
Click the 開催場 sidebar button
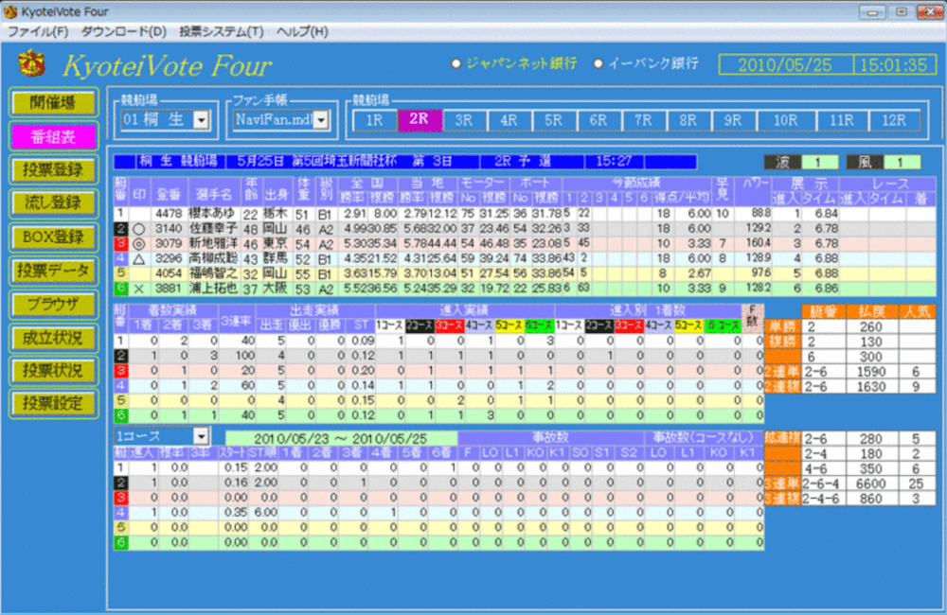pyautogui.click(x=53, y=102)
